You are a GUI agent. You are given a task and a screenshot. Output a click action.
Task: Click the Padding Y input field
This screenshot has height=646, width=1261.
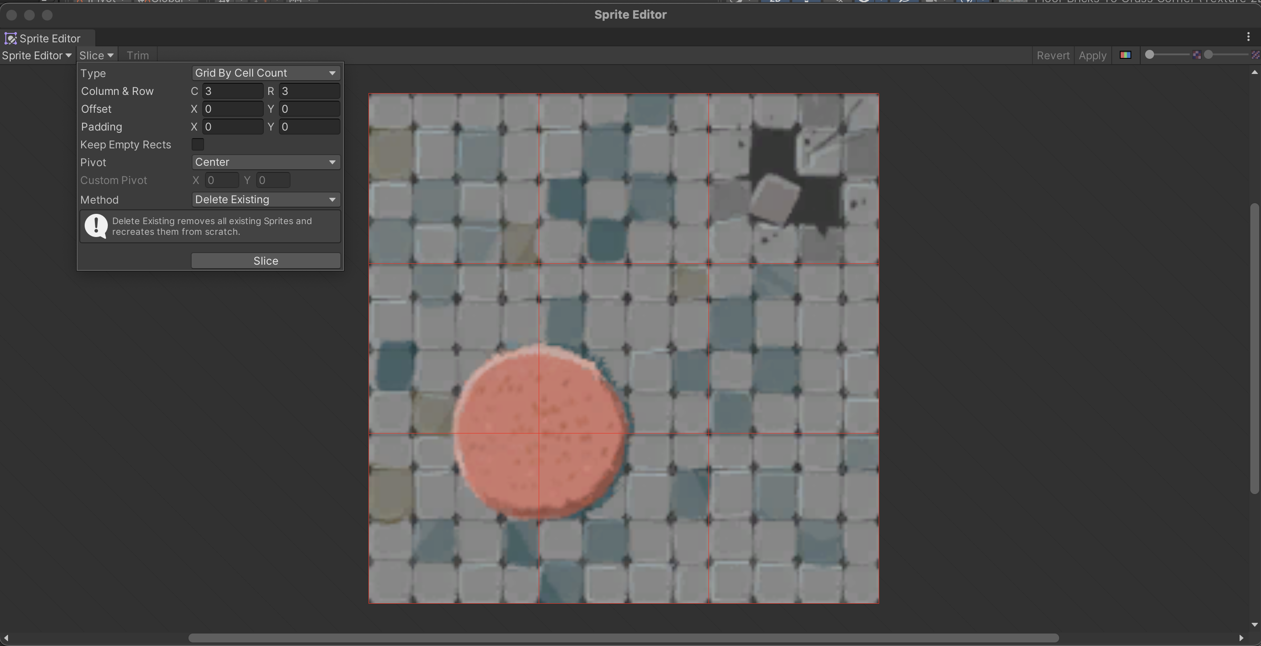coord(309,127)
